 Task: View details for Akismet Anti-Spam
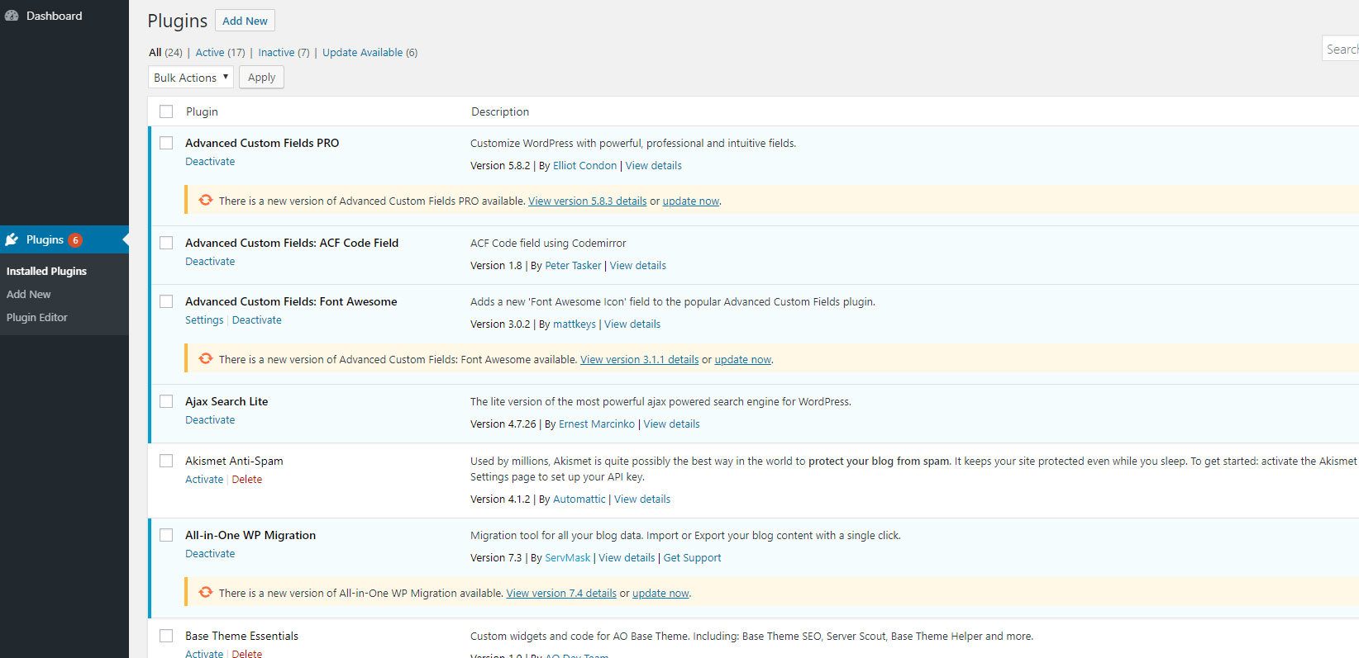point(642,499)
